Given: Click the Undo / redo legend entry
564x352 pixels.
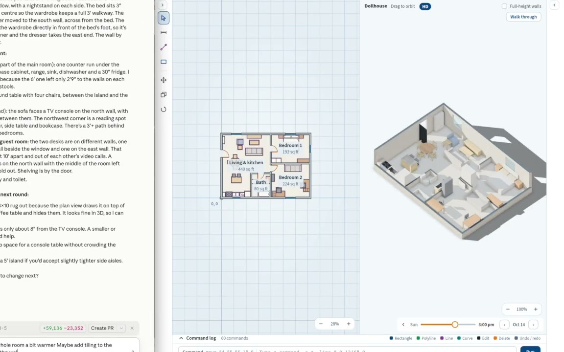Looking at the screenshot, I should [527, 338].
